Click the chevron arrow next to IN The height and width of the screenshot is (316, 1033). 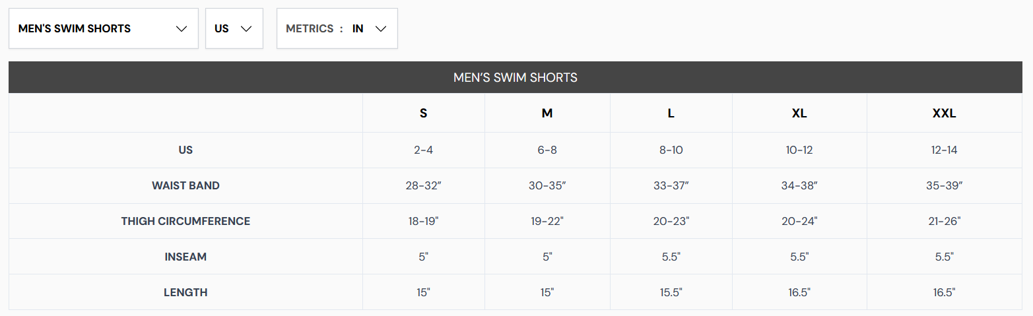[380, 28]
